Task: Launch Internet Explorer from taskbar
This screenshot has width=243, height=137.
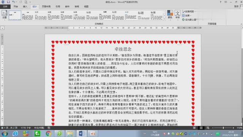Action: coord(15,134)
